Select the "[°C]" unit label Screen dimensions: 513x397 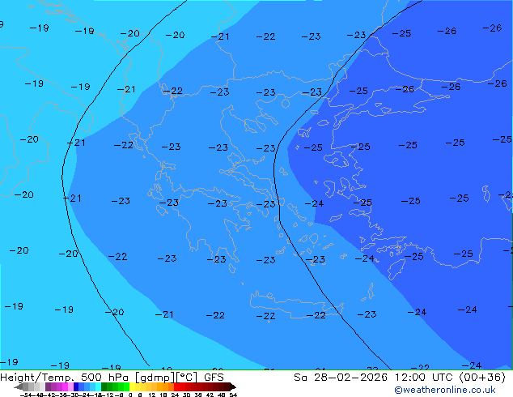pos(187,378)
